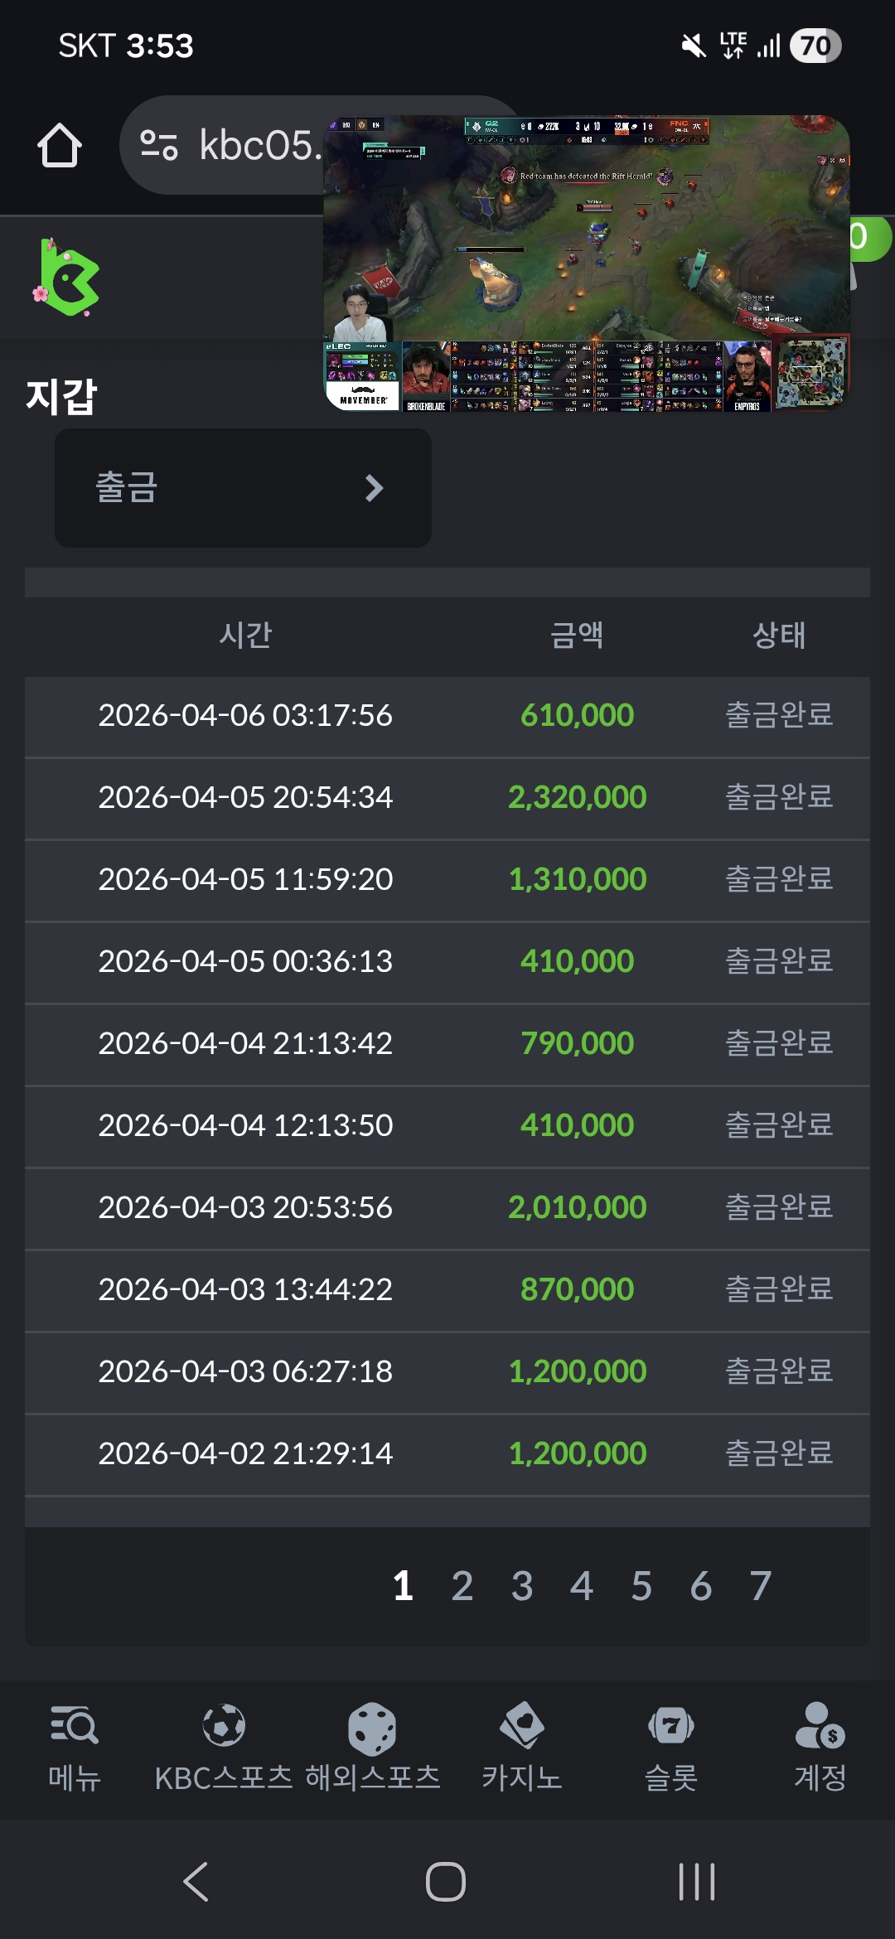Select the 2,320,000 withdrawal row
Screen dimensions: 895x1939
point(447,797)
